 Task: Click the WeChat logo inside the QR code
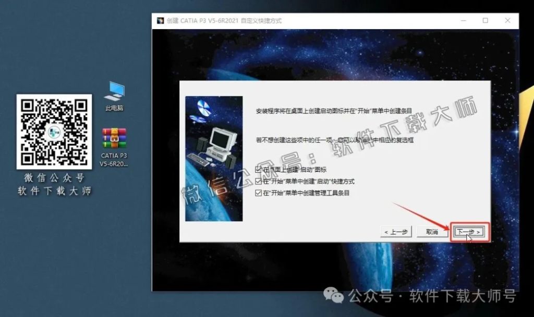click(x=53, y=132)
